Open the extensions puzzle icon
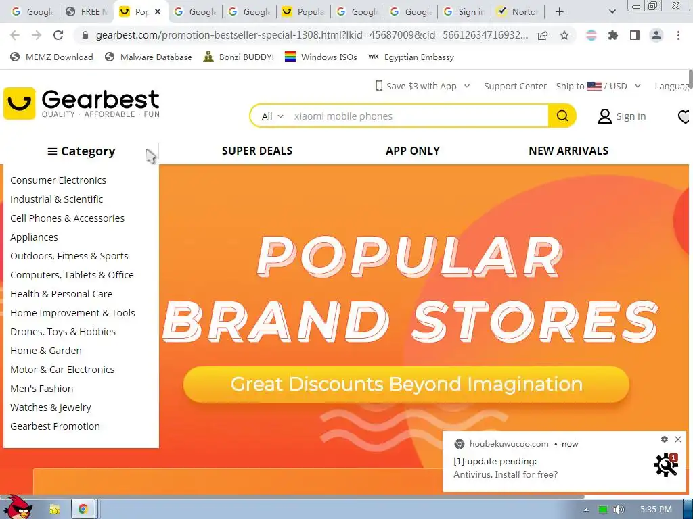 tap(613, 35)
